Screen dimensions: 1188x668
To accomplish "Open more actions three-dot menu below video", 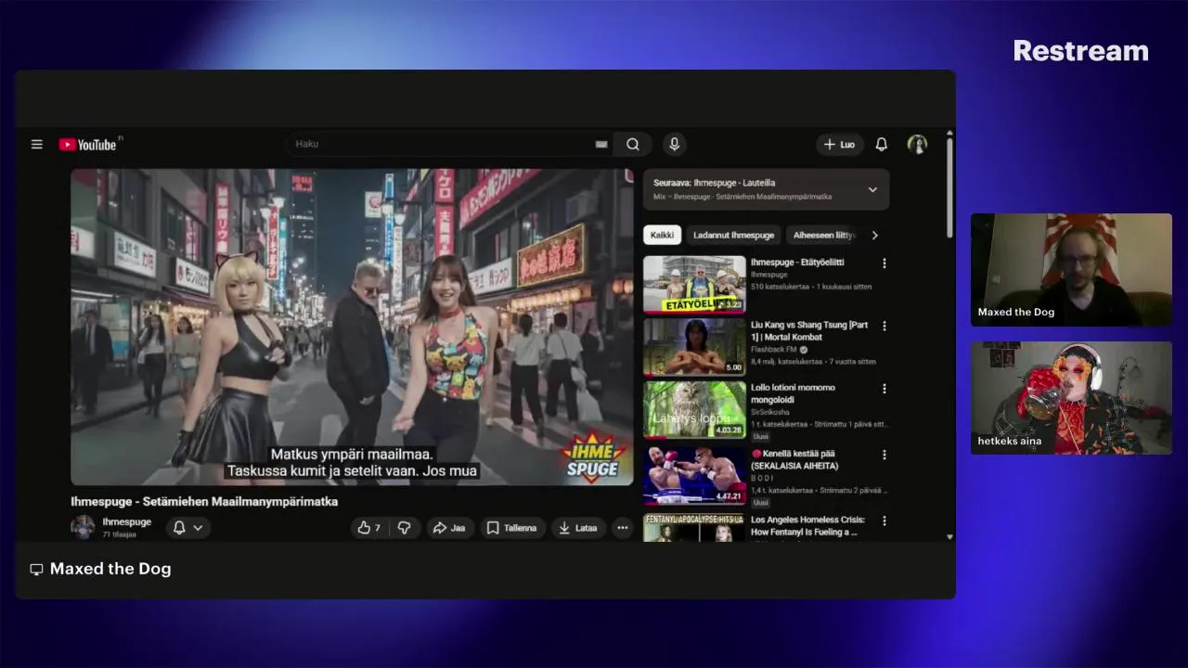I will [x=623, y=528].
